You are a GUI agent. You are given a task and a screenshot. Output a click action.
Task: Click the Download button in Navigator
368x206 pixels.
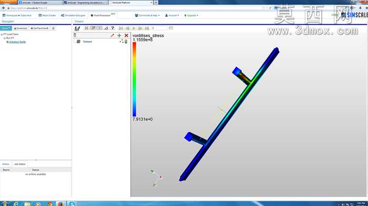point(21,28)
